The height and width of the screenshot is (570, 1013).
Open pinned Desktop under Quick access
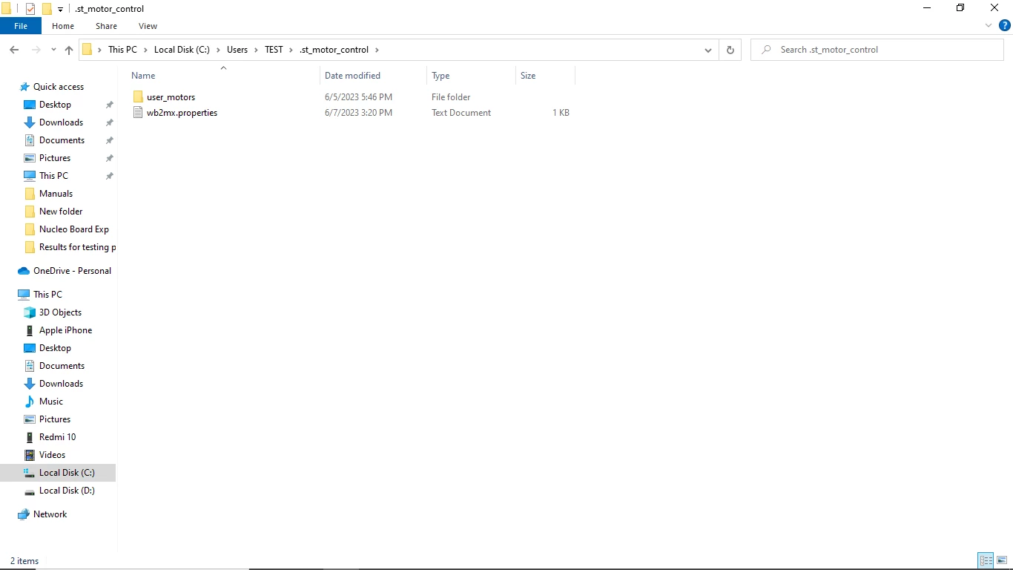point(55,105)
